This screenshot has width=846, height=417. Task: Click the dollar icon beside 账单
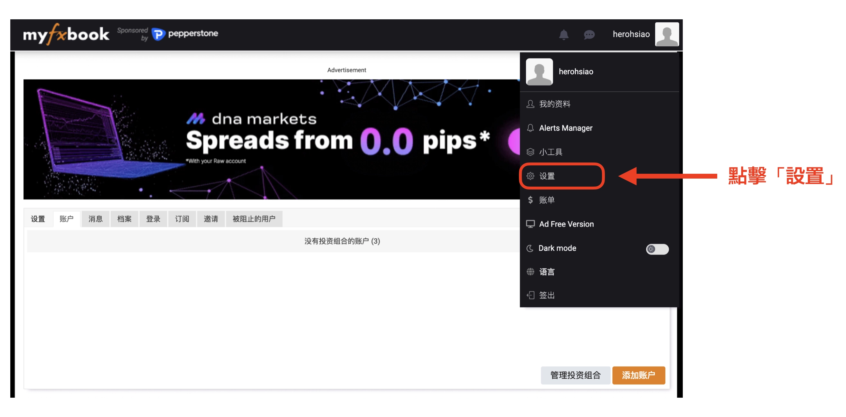530,200
